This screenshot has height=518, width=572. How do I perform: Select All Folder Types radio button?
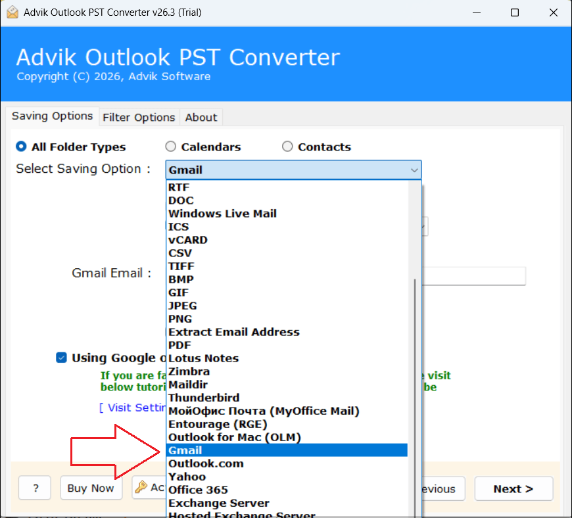[21, 147]
